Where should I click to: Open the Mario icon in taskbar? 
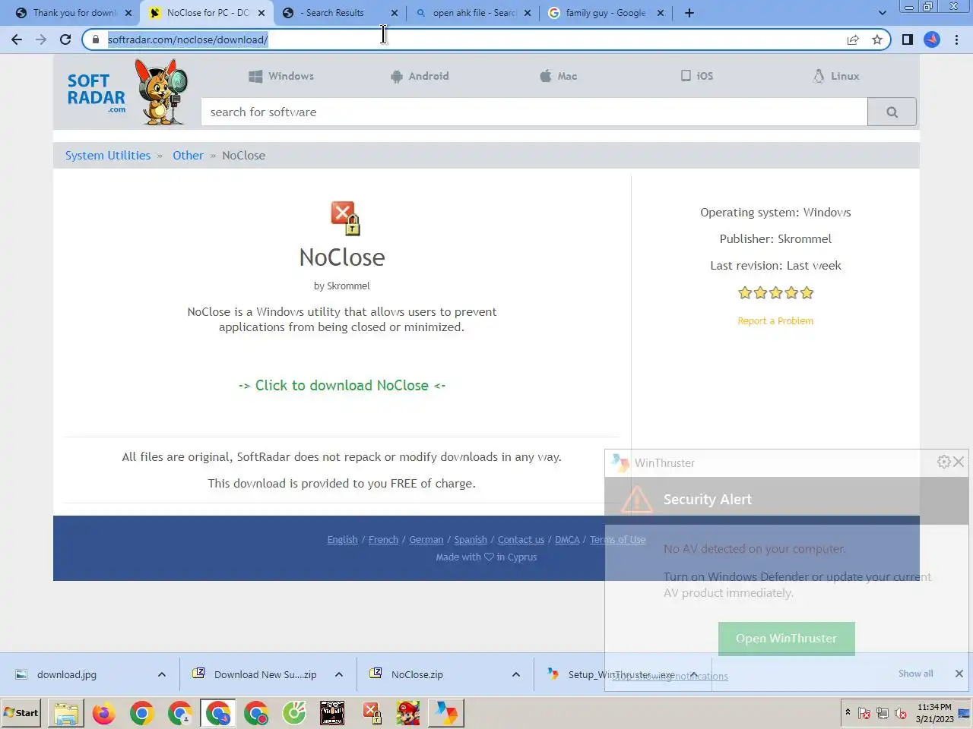coord(408,713)
